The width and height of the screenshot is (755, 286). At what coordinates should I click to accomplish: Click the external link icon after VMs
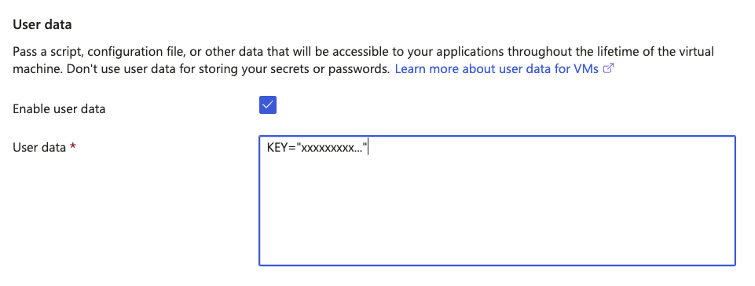tap(608, 69)
